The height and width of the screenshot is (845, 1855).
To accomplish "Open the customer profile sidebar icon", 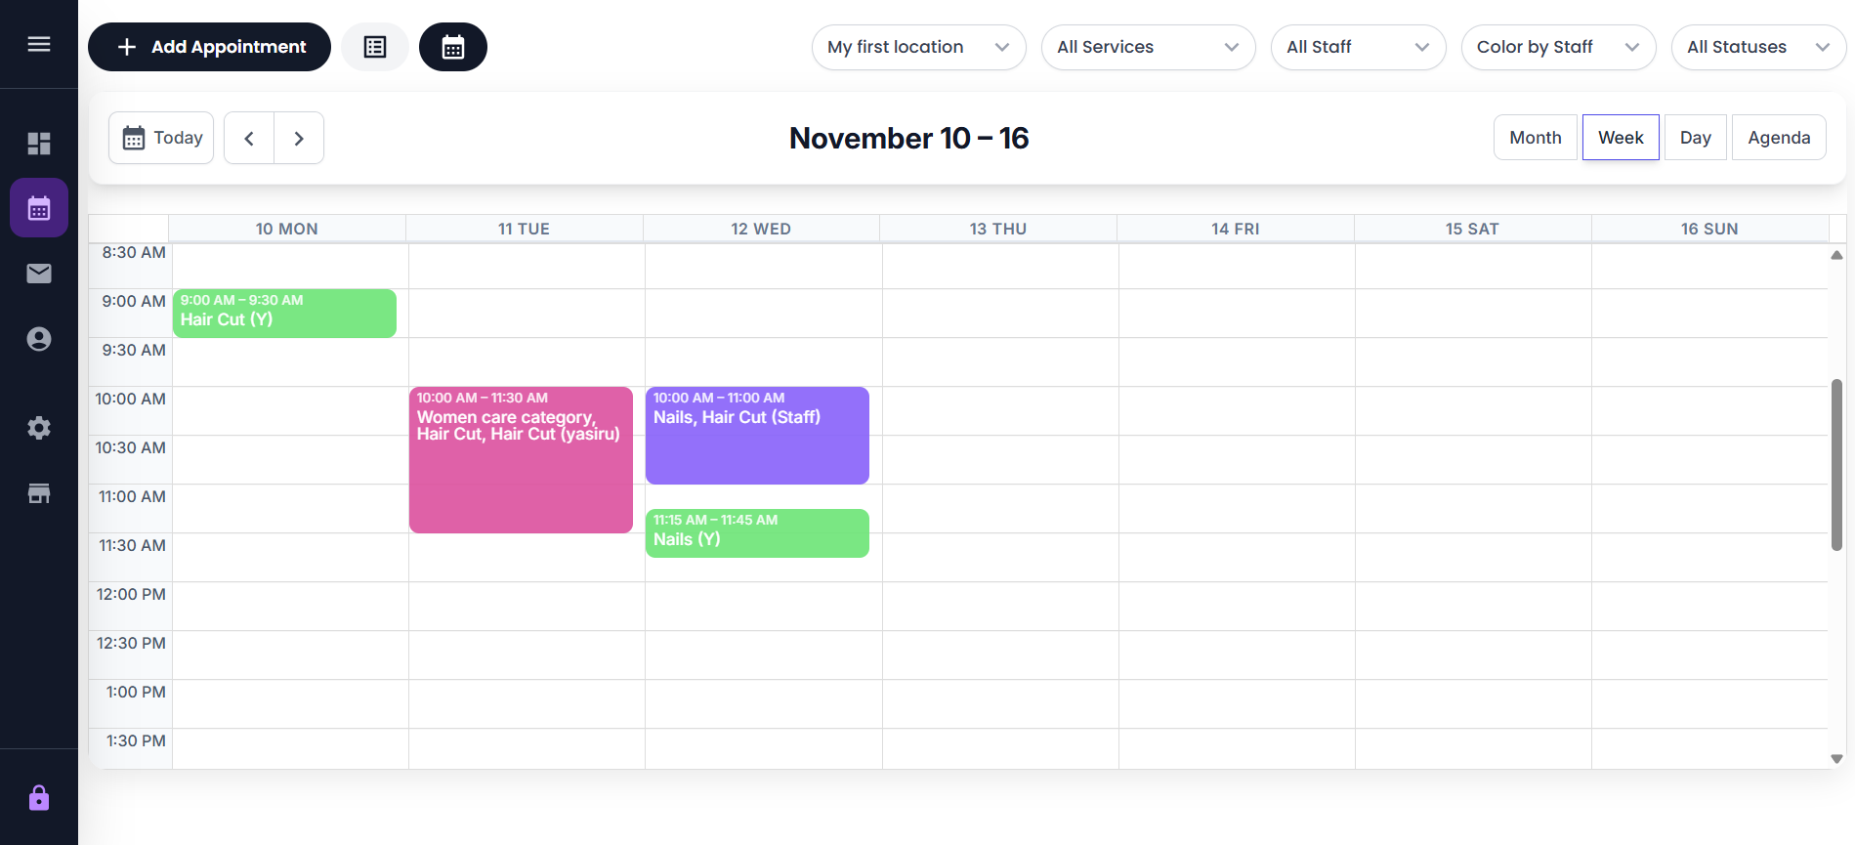I will coord(39,338).
